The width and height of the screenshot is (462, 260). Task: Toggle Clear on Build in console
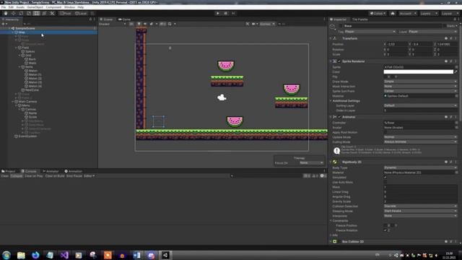[55, 176]
